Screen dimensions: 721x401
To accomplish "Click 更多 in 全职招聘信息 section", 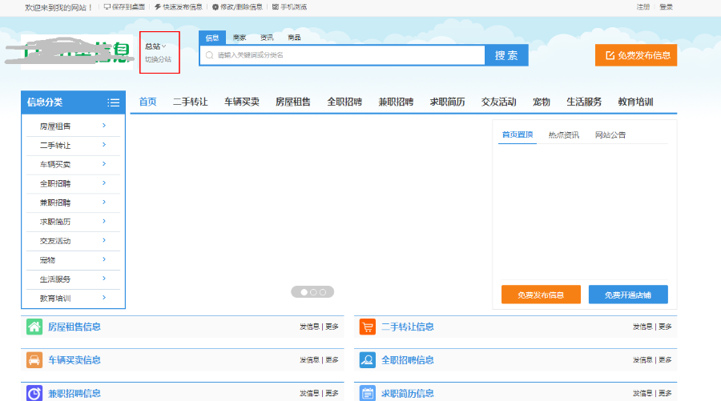I will (x=665, y=359).
